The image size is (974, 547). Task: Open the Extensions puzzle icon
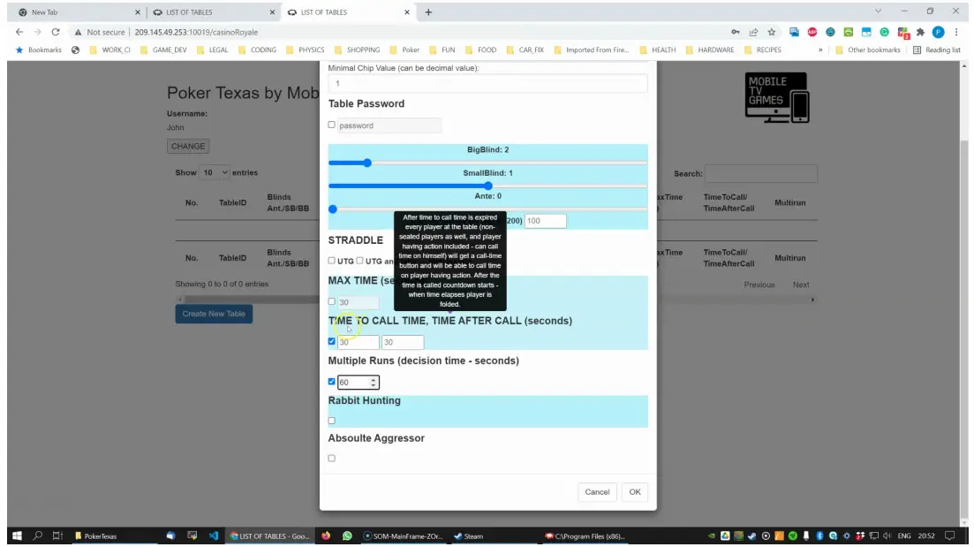(921, 33)
